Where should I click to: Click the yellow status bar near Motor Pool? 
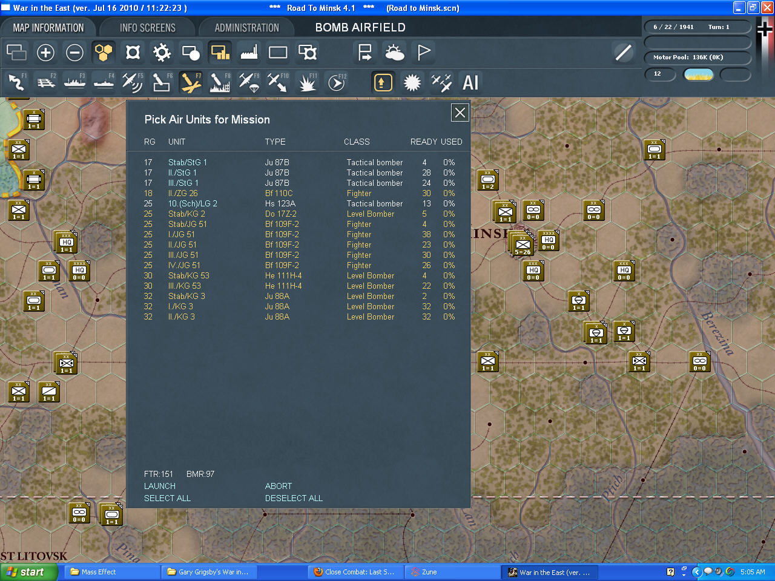tap(699, 75)
